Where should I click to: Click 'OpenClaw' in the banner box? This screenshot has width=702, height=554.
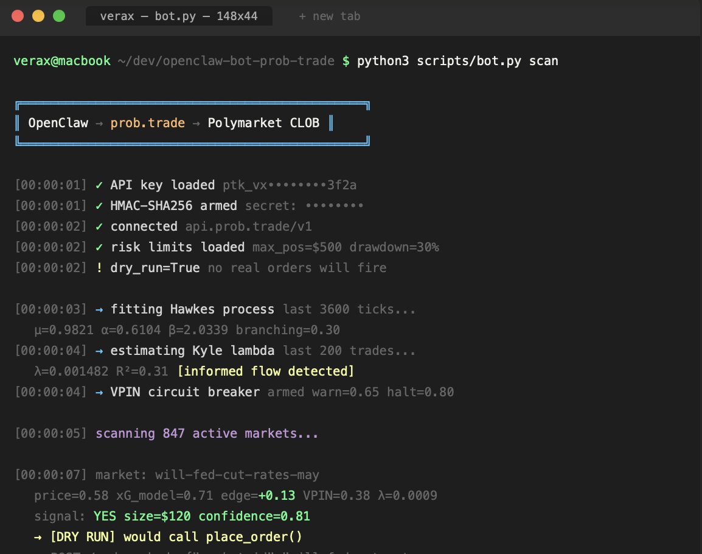pos(58,123)
